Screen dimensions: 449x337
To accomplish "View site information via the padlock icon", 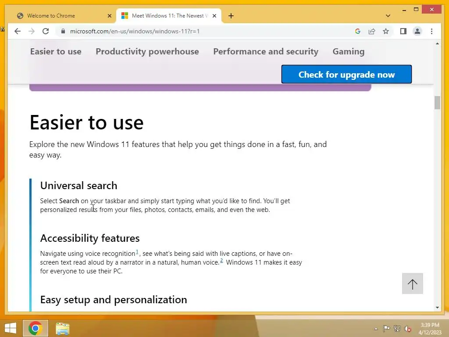I will [x=63, y=31].
